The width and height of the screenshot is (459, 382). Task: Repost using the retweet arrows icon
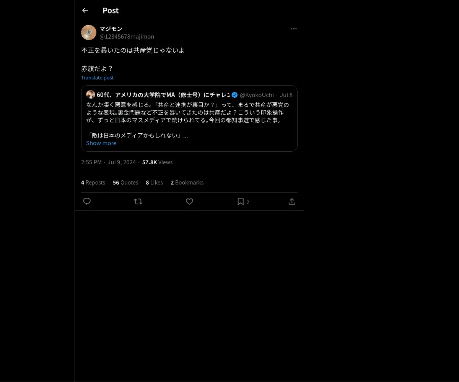[x=138, y=201]
